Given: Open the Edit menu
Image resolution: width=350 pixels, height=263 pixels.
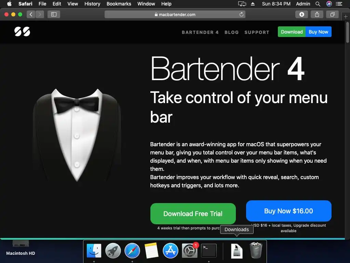Looking at the screenshot, I should coord(57,4).
